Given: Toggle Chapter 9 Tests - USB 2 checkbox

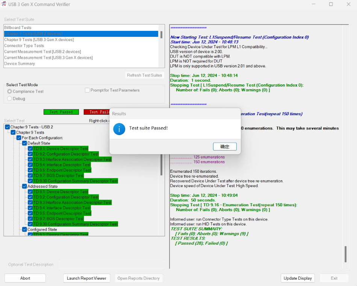Looking at the screenshot, I should tap(8, 127).
